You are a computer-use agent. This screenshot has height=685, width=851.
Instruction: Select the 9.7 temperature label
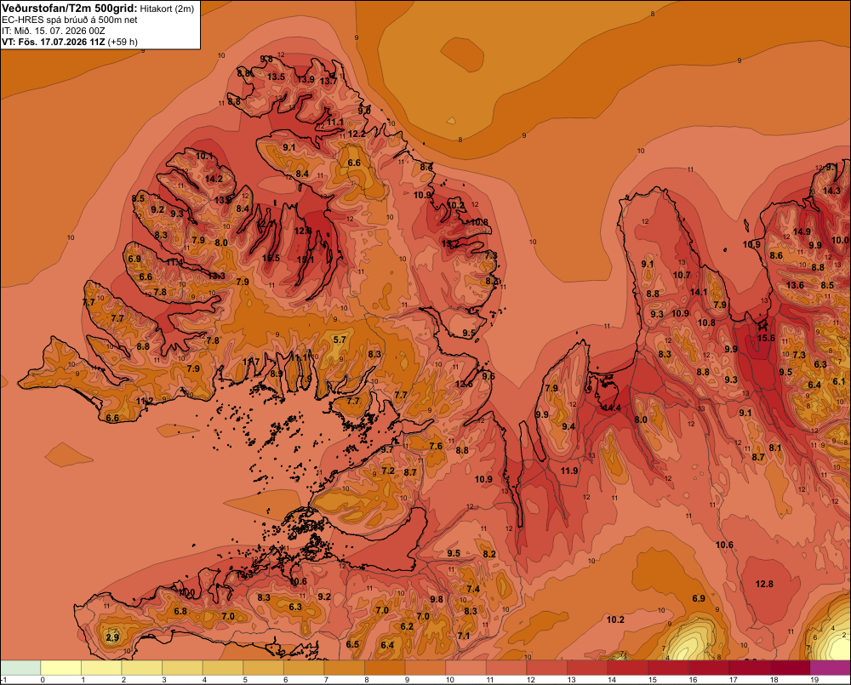click(387, 449)
